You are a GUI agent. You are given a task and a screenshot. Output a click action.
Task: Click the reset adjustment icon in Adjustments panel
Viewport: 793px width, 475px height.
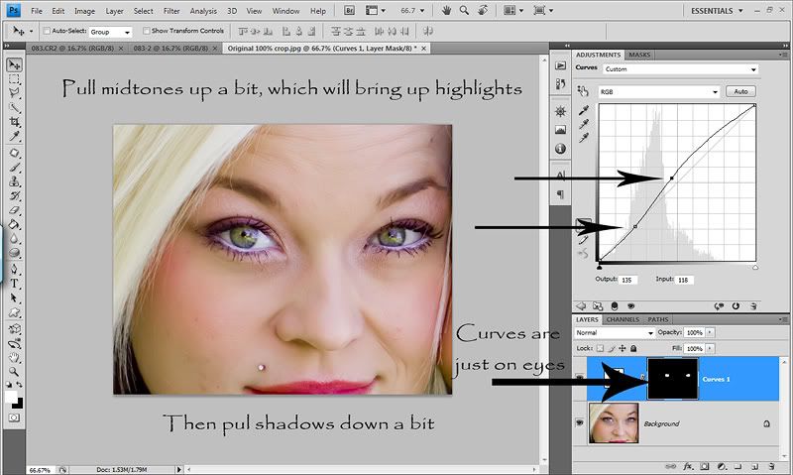[736, 306]
